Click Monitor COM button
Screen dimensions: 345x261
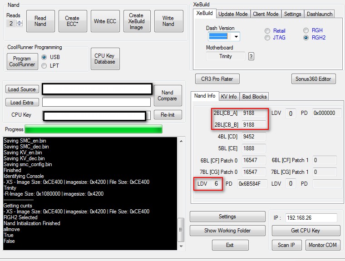pos(323,245)
